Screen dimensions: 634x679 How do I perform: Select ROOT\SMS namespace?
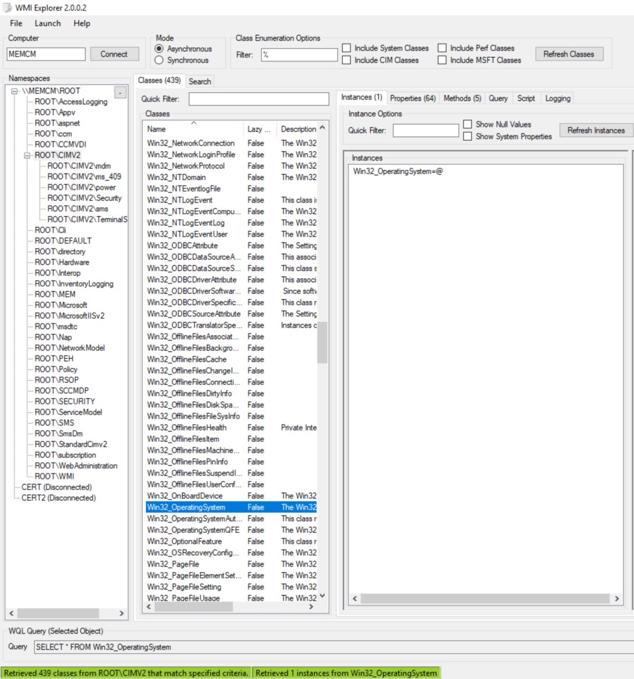tap(55, 423)
